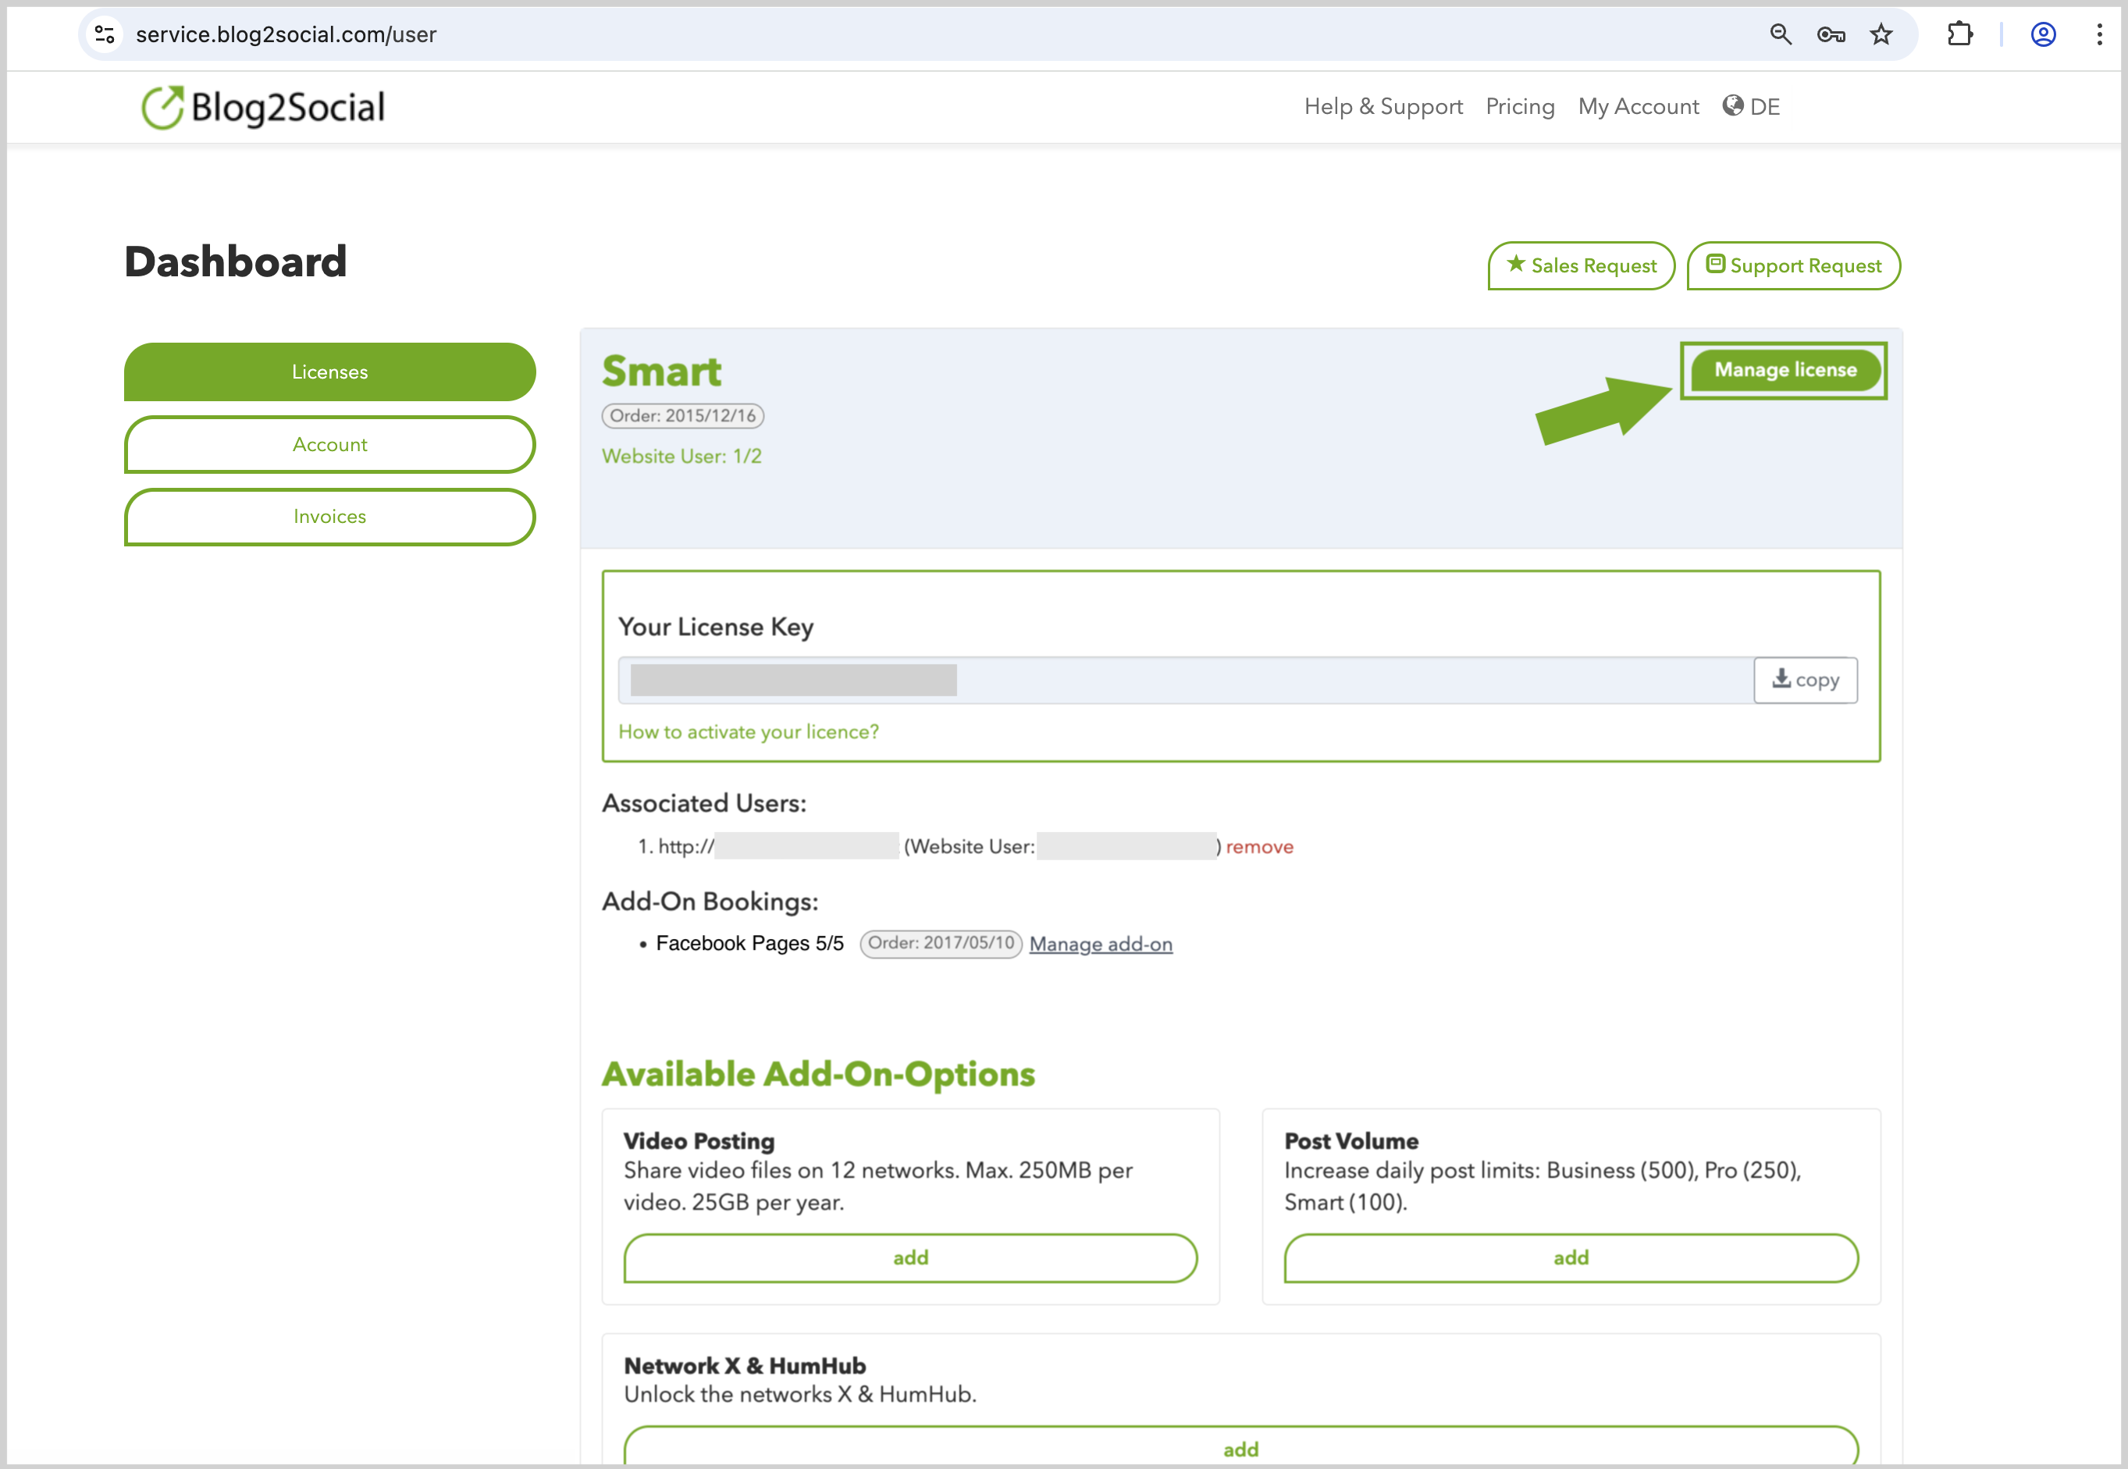Image resolution: width=2128 pixels, height=1469 pixels.
Task: Click the Blog2Social logo
Action: 263,108
